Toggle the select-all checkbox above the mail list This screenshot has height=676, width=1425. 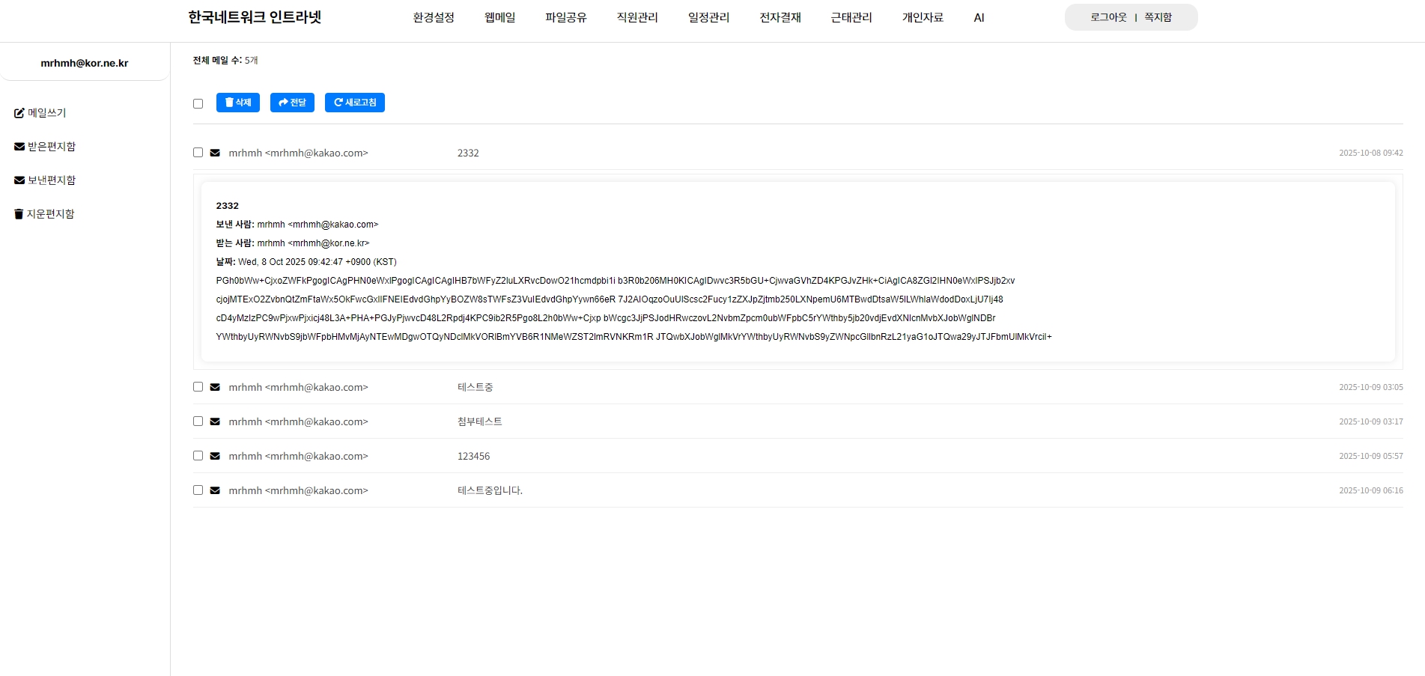point(198,103)
